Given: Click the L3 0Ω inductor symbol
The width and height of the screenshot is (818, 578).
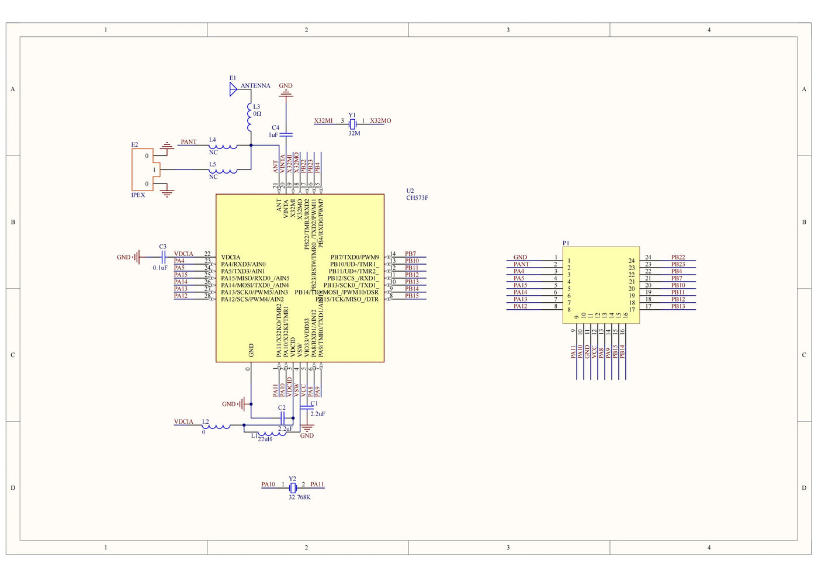Looking at the screenshot, I should click(x=251, y=118).
